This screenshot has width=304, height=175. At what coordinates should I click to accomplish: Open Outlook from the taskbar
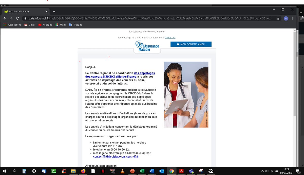162,171
